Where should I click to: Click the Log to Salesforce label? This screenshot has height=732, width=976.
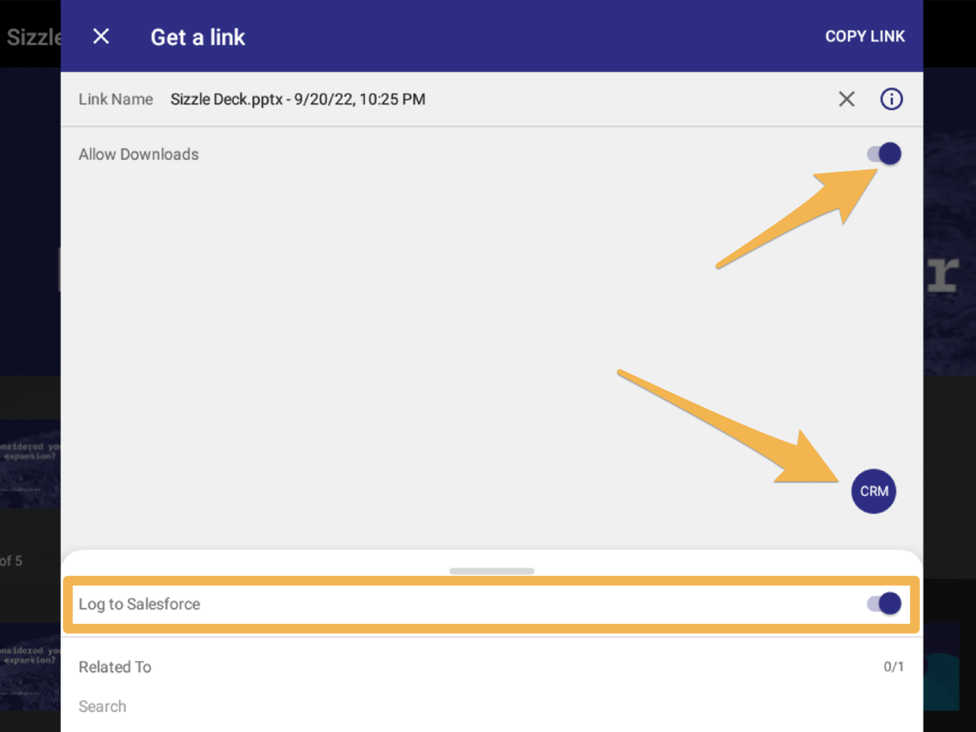[139, 604]
